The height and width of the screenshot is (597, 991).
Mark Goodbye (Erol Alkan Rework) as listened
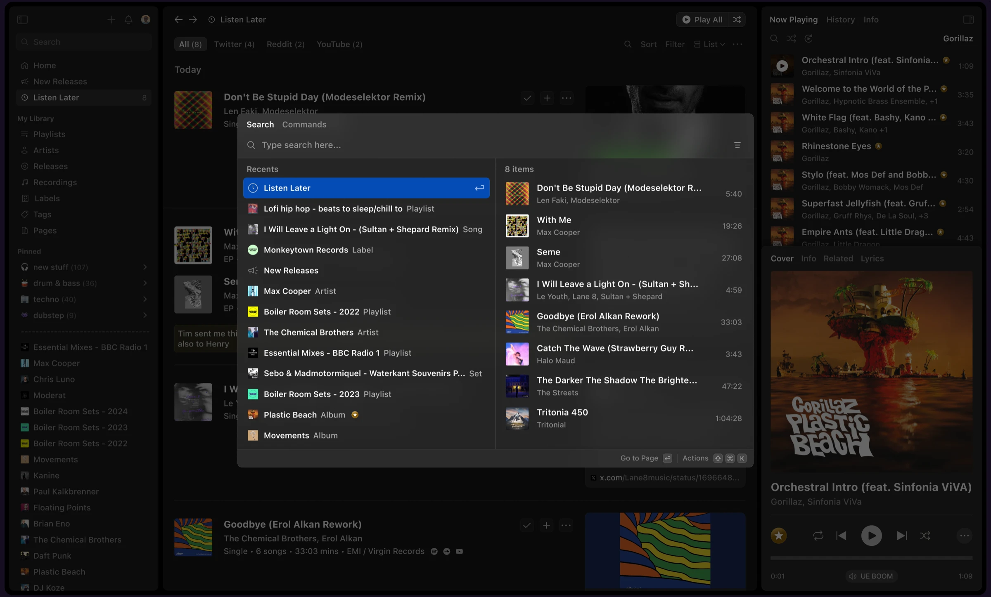point(527,525)
